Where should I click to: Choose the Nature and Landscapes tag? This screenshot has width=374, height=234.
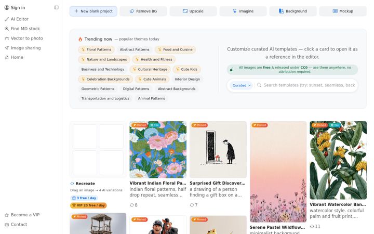pyautogui.click(x=104, y=59)
